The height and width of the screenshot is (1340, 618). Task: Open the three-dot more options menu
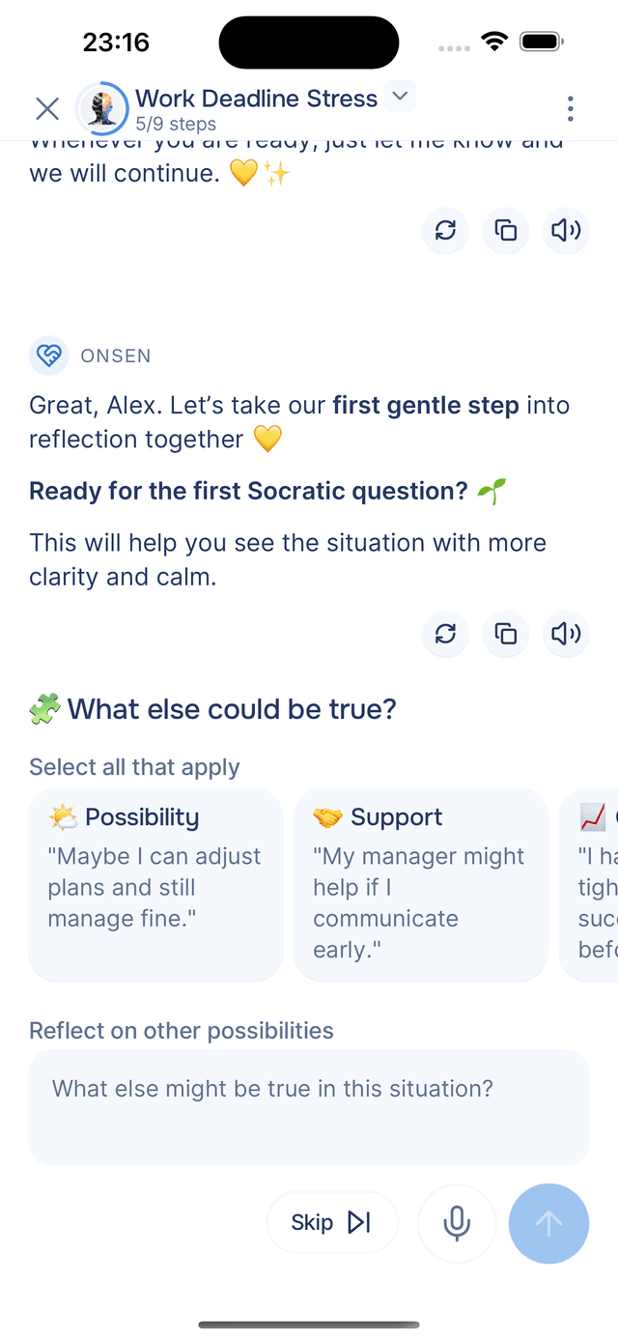(571, 108)
